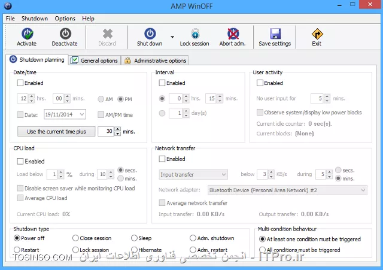Screen dimensions: 383x270
Task: Enable the Date/time condition checkbox
Action: coord(20,83)
